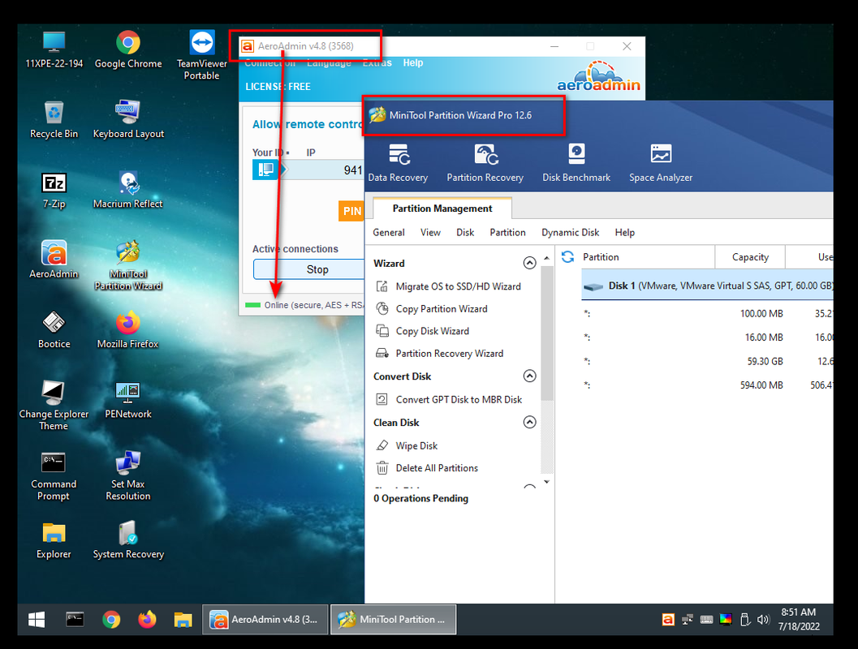Launch Disk Benchmark tool
Viewport: 858px width, 649px height.
pyautogui.click(x=576, y=163)
